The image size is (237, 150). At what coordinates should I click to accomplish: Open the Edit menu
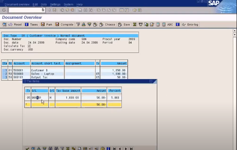click(x=35, y=4)
